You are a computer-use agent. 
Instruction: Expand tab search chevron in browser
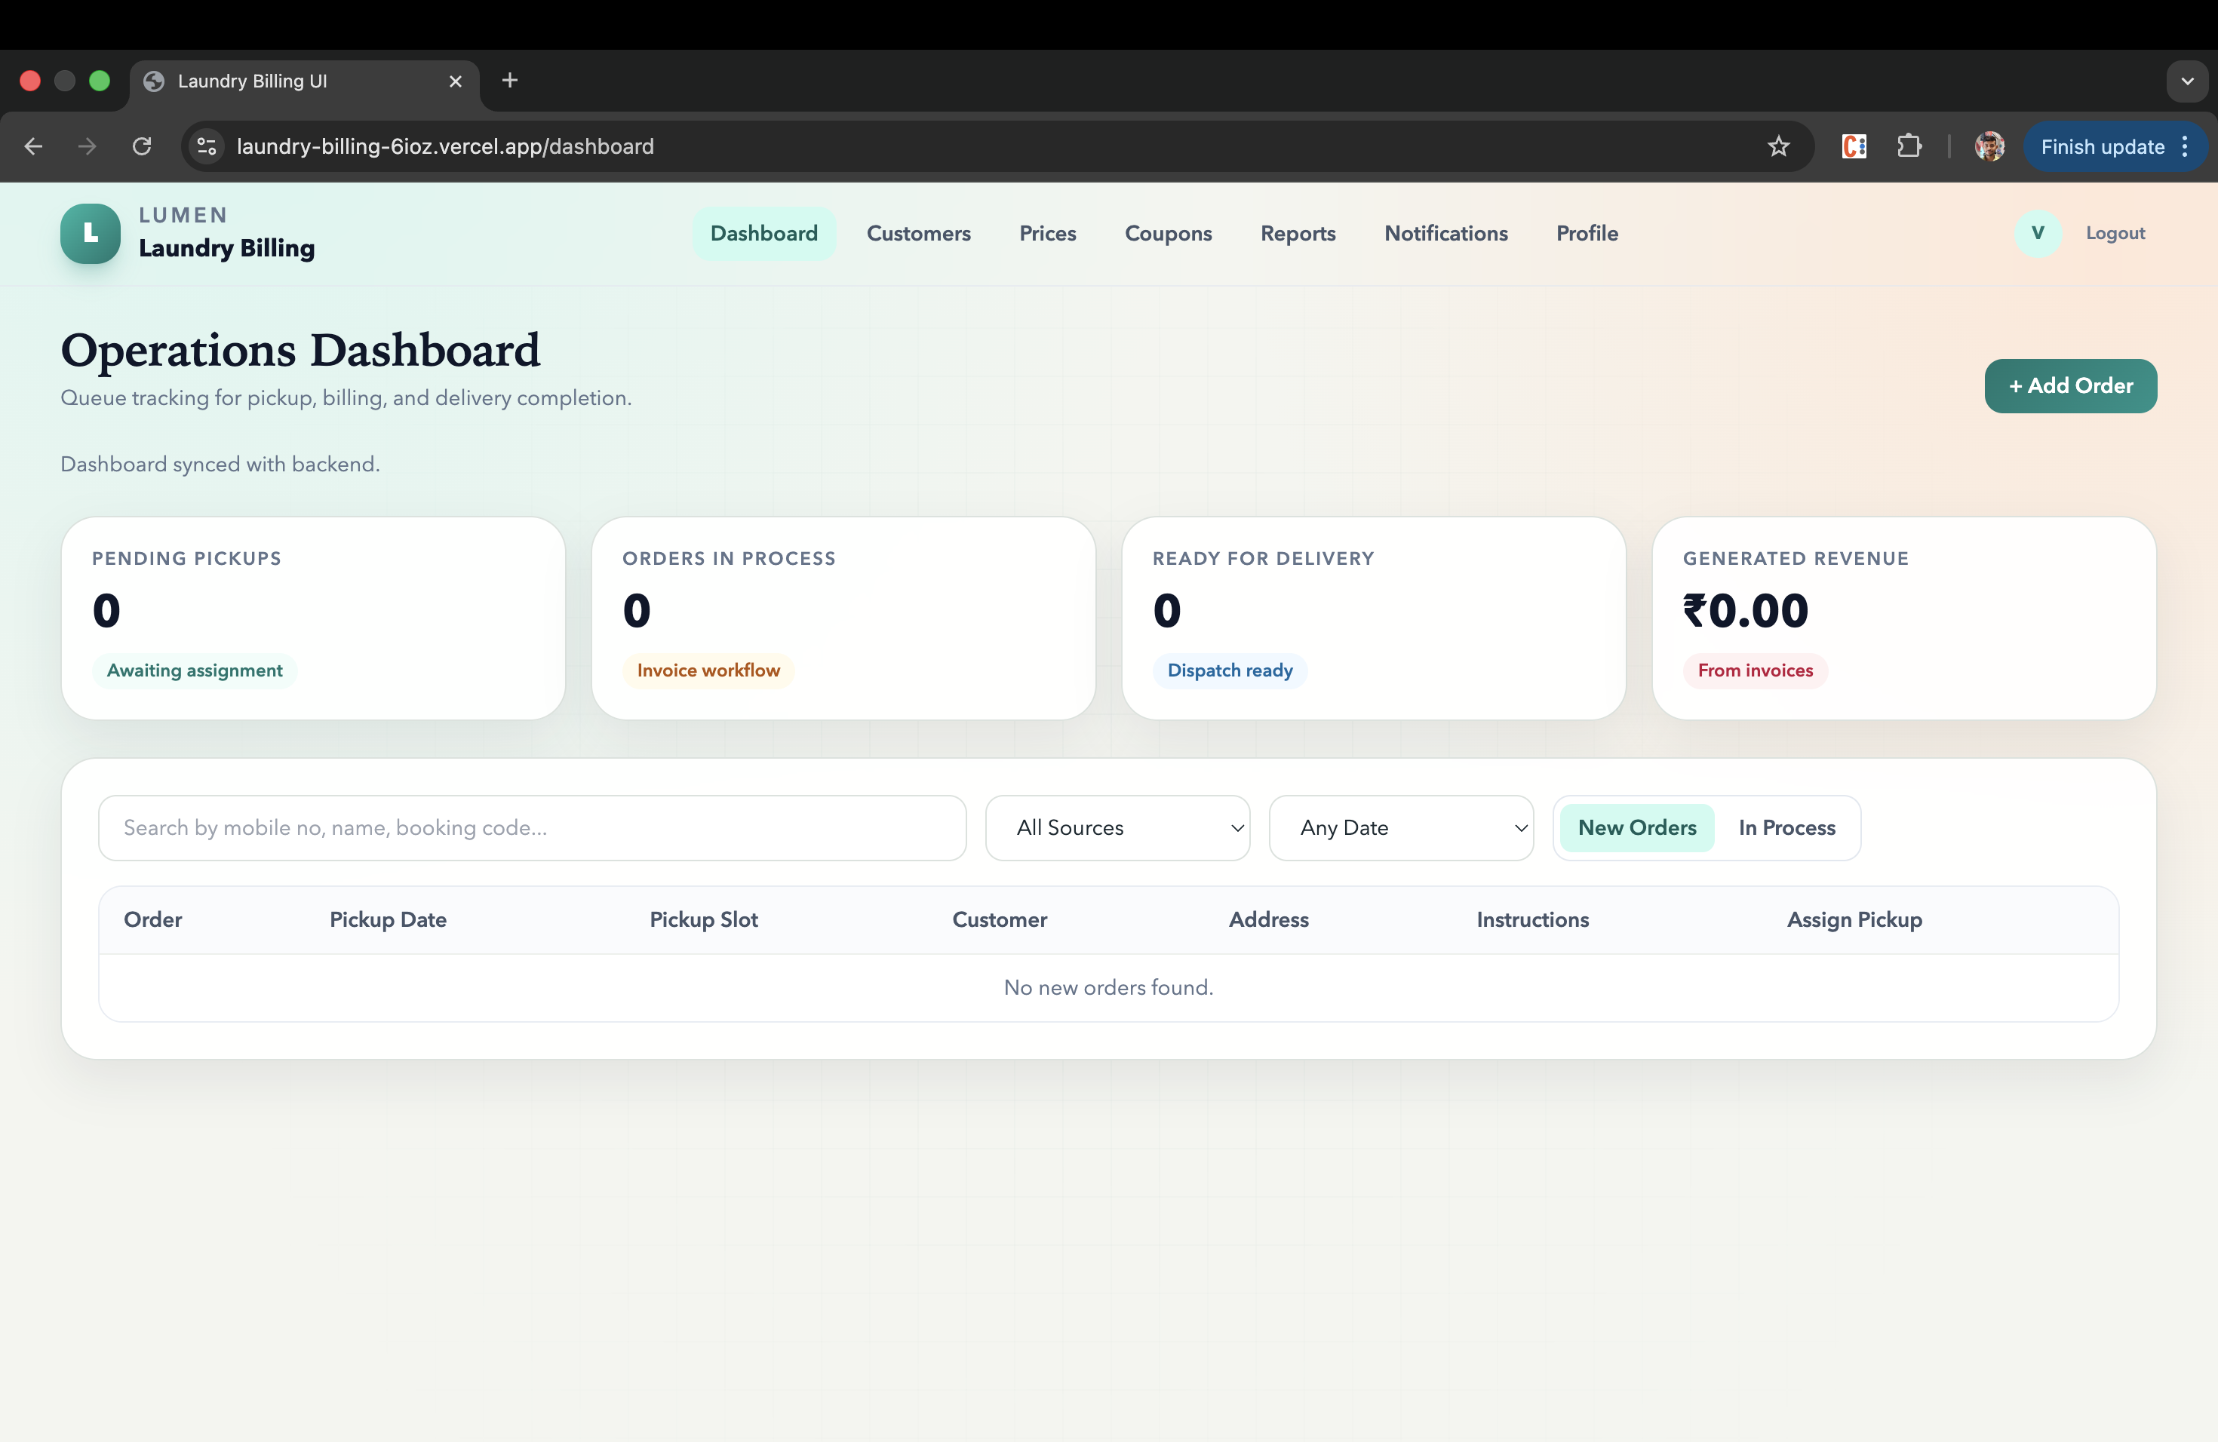coord(2186,81)
